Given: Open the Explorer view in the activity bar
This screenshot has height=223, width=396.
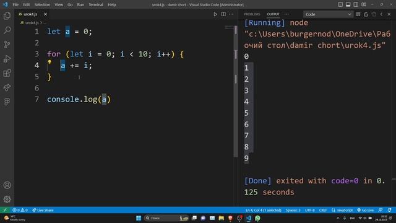Looking at the screenshot, I should (7, 16).
